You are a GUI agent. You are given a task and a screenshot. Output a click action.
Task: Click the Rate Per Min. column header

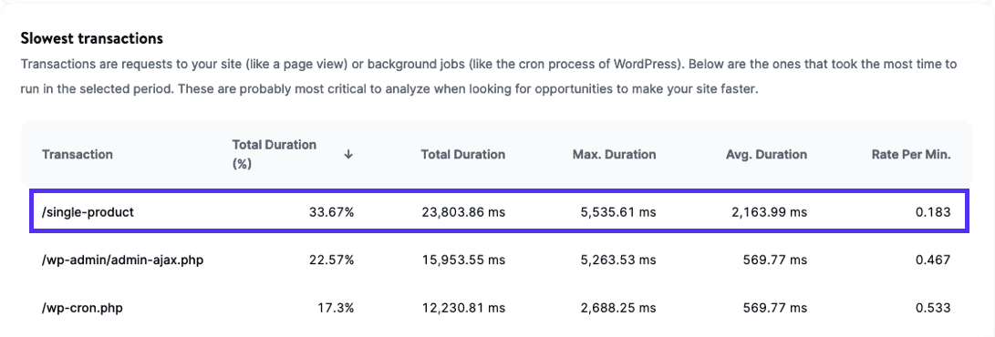click(911, 155)
